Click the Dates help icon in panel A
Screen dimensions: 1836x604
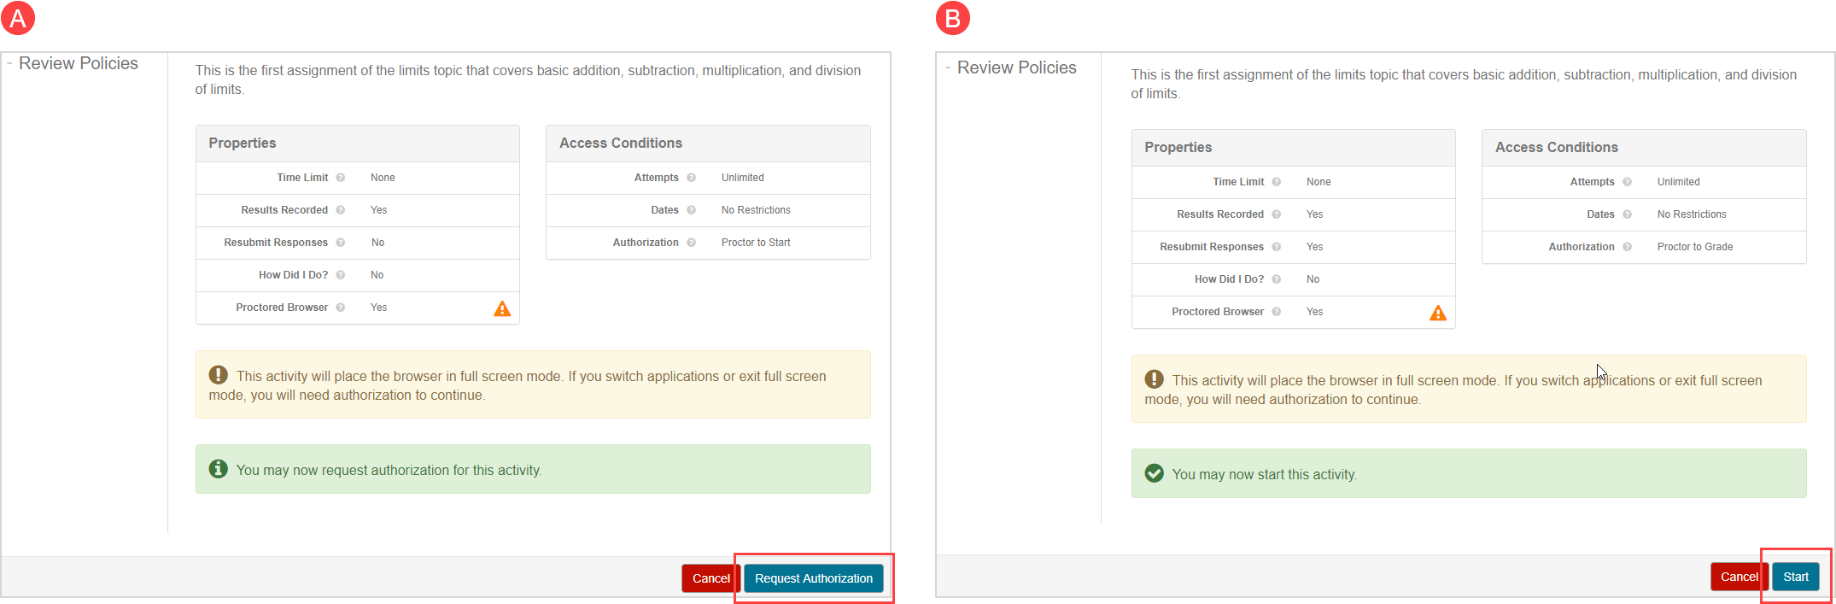point(692,210)
